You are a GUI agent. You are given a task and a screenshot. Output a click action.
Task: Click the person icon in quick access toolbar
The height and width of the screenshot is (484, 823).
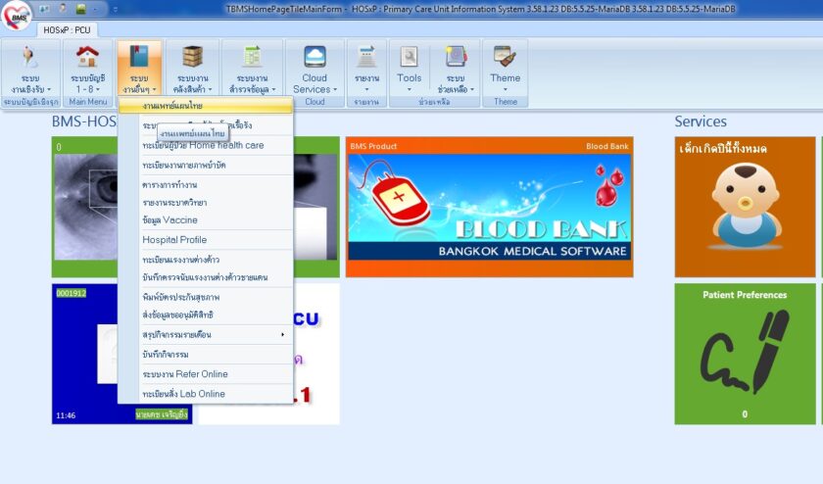click(63, 9)
